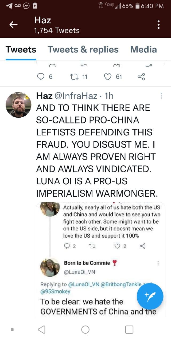
Task: Select the Tweets tab
Action: tap(21, 49)
